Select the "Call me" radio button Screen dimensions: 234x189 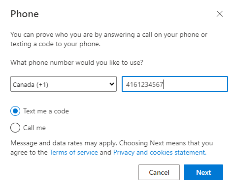pos(15,128)
